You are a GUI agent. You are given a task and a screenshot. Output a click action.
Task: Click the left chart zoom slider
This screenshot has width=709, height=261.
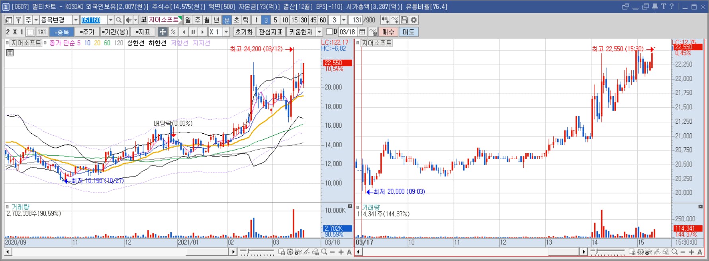coord(257,252)
